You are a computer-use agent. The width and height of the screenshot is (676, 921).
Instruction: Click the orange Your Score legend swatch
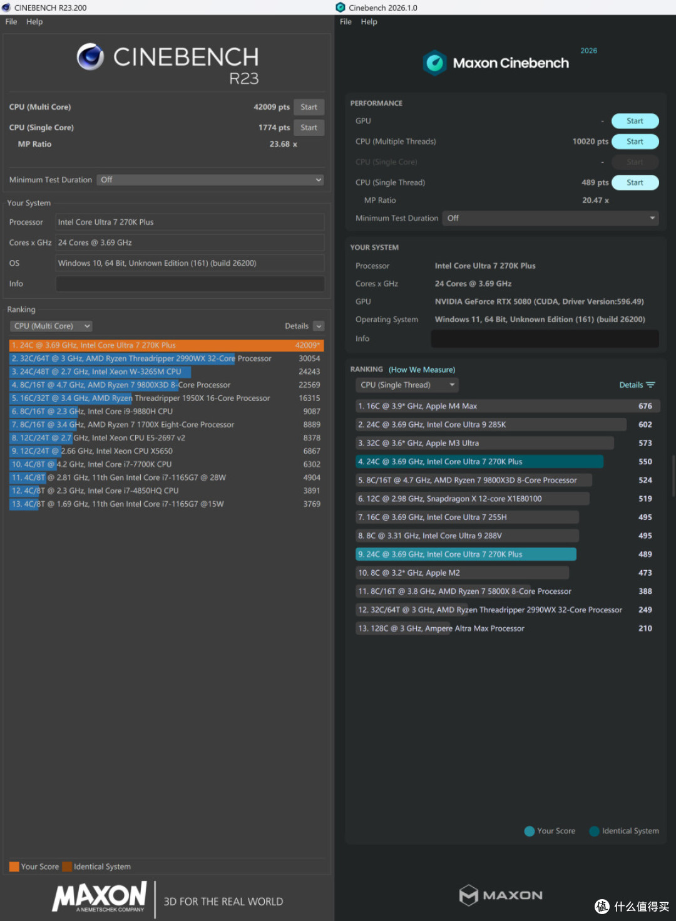tap(14, 866)
